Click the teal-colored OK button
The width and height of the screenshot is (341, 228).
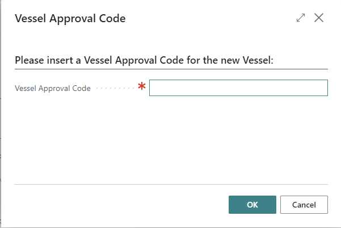tap(252, 205)
